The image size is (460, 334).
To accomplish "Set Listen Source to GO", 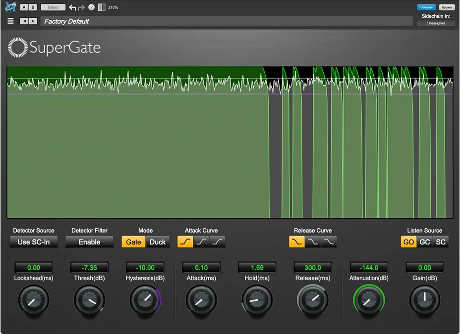I will pyautogui.click(x=408, y=242).
